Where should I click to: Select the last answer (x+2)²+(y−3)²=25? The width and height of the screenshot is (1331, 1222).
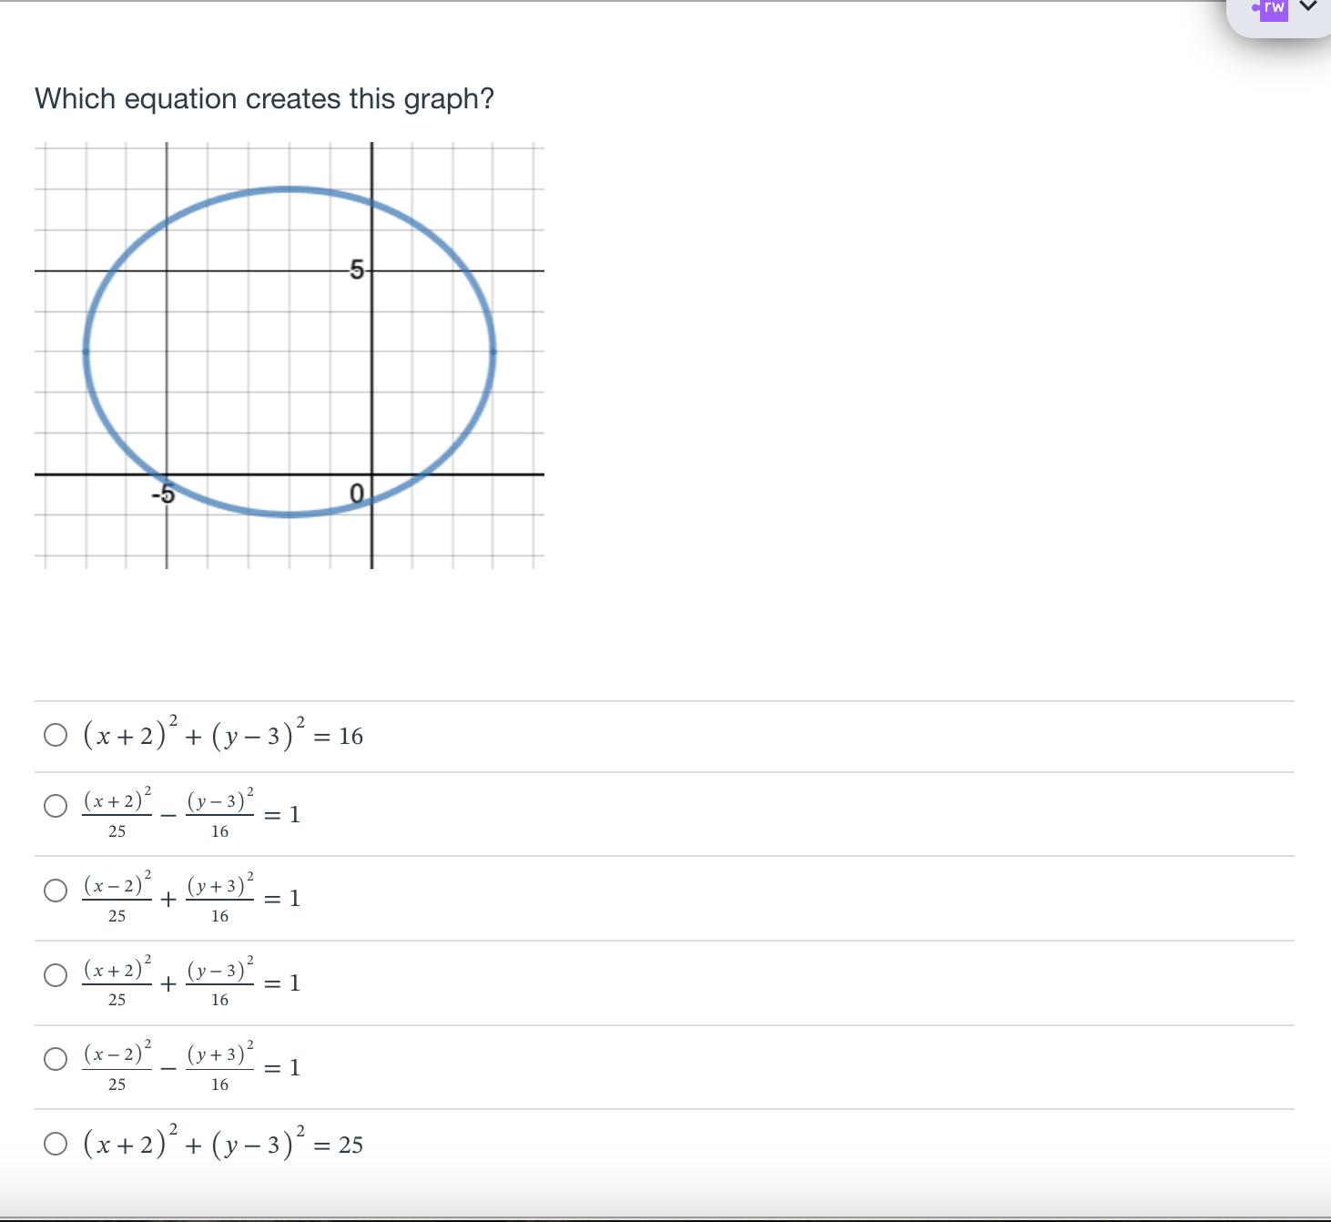point(55,1144)
